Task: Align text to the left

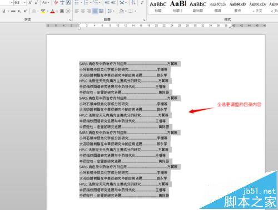Action: pos(77,11)
